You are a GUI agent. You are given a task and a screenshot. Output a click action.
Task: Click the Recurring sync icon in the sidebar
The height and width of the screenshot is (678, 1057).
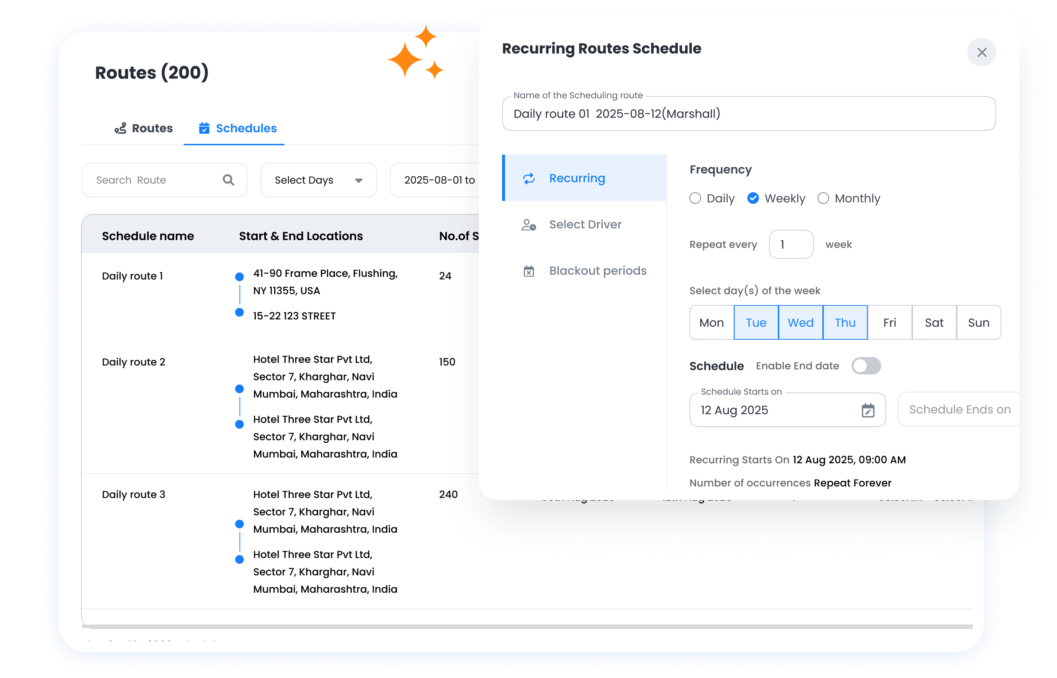click(x=529, y=178)
